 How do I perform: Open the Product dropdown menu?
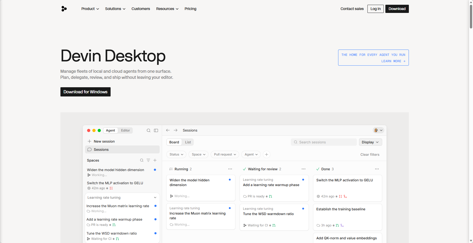coord(90,9)
